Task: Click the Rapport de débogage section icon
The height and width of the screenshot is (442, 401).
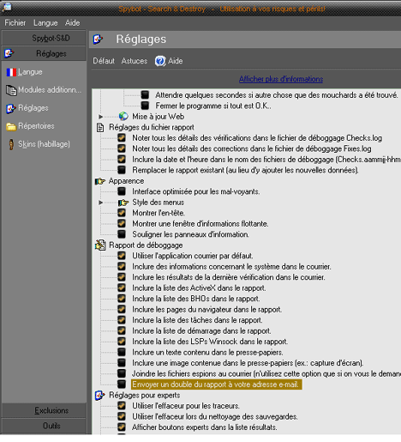Action: [100, 245]
